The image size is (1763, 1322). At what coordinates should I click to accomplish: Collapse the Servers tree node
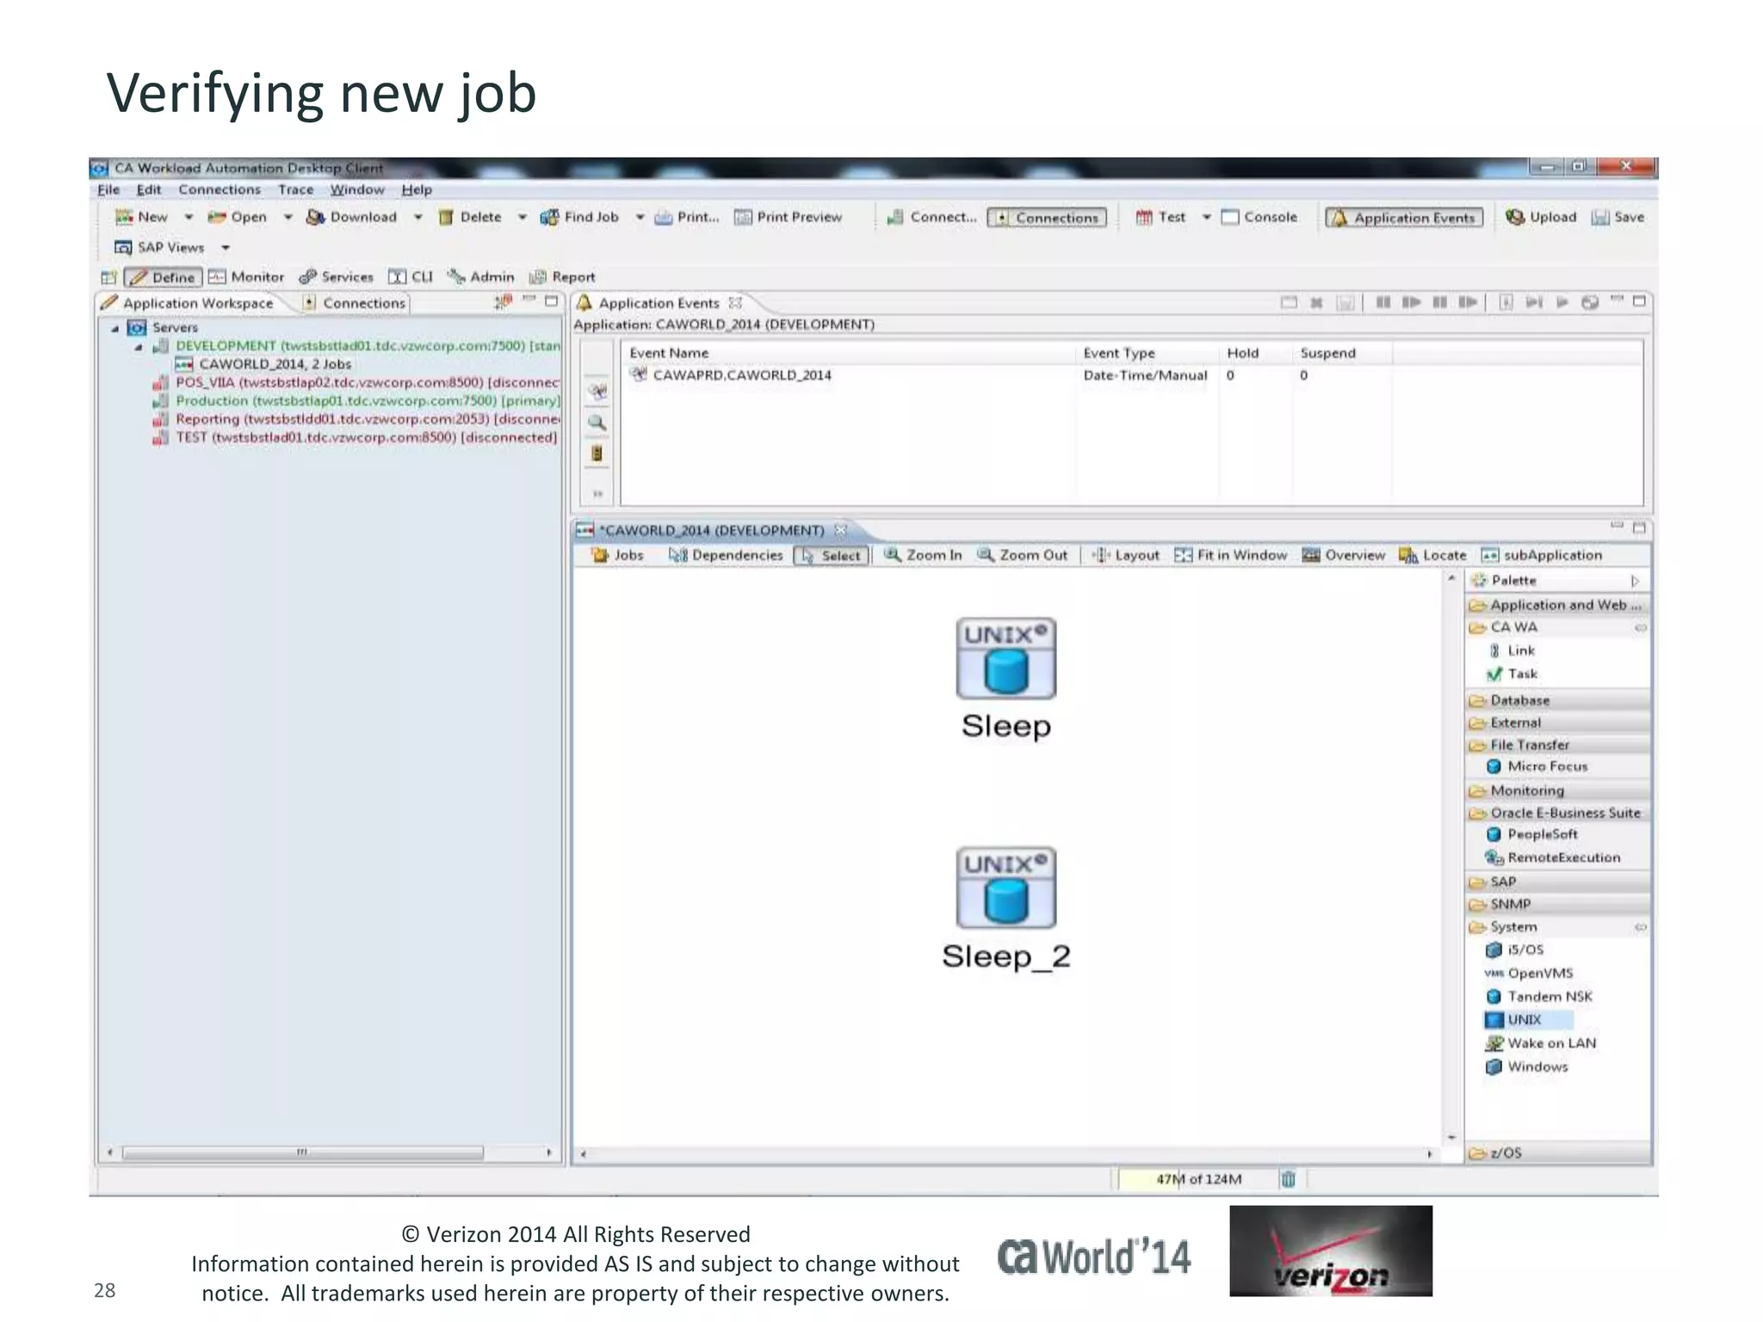point(114,328)
